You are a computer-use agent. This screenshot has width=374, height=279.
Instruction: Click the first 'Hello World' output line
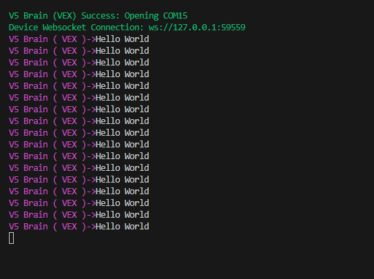click(79, 39)
